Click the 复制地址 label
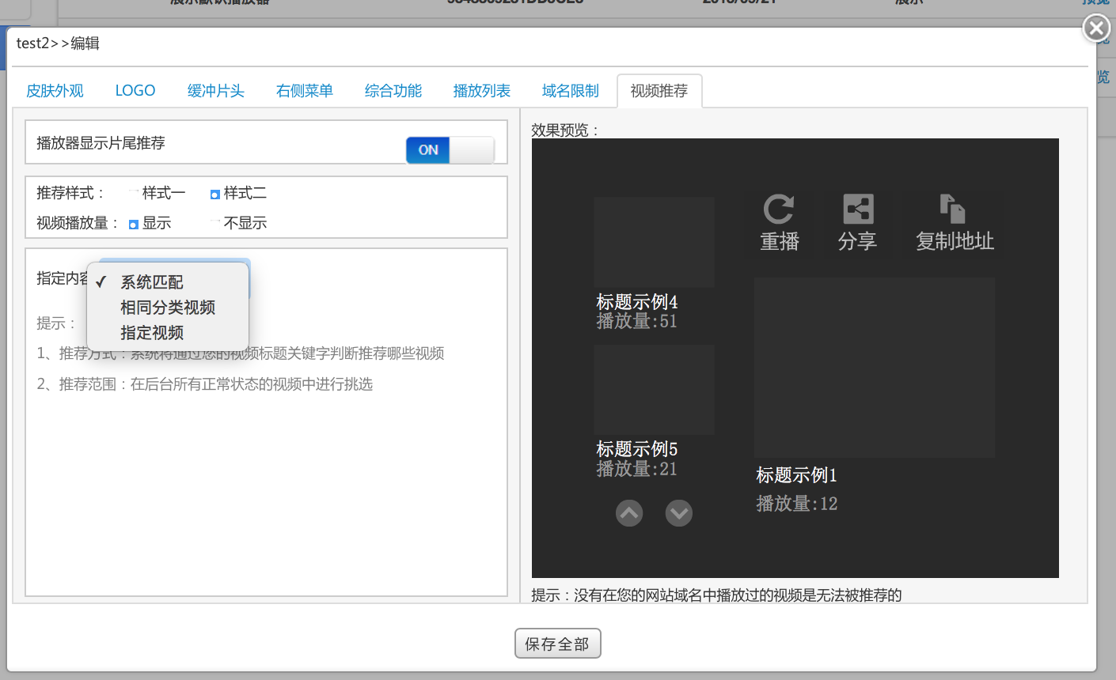Image resolution: width=1116 pixels, height=680 pixels. click(x=955, y=241)
